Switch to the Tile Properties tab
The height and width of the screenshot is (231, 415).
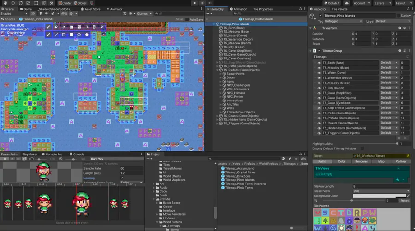tap(262, 9)
